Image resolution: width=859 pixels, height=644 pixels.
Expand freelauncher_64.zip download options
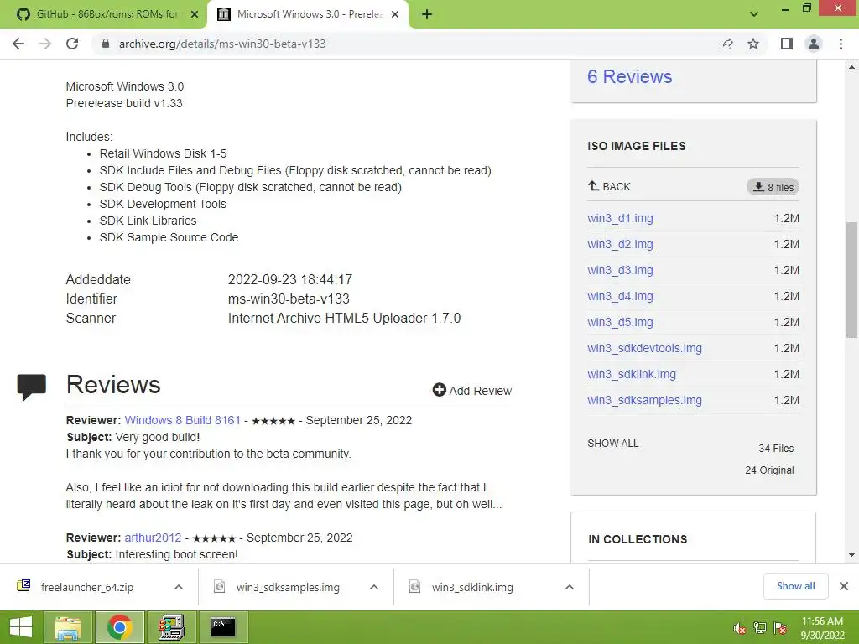pyautogui.click(x=179, y=587)
